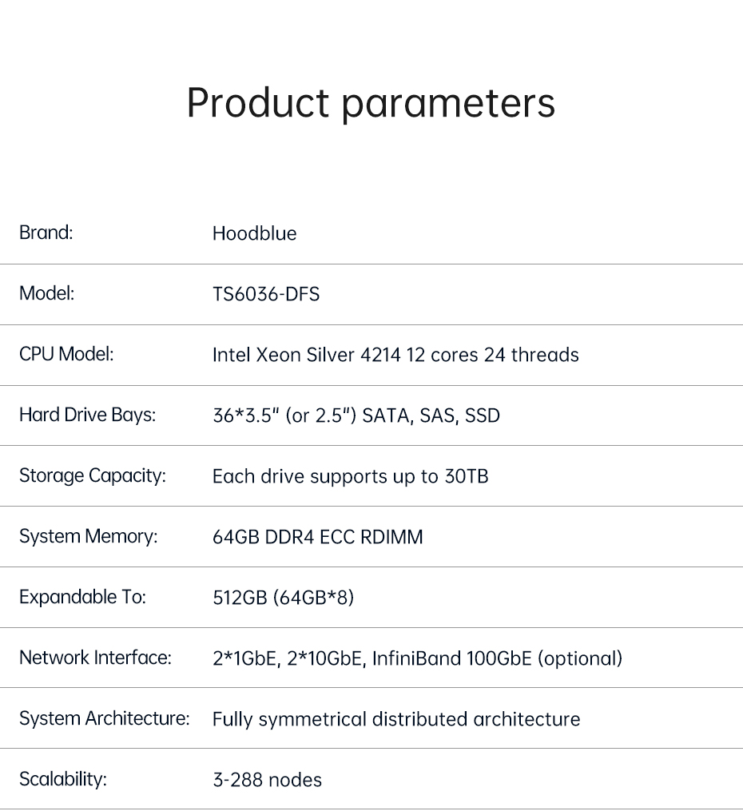Click the "Product parameters" heading
Viewport: 743px width, 811px height.
371,103
